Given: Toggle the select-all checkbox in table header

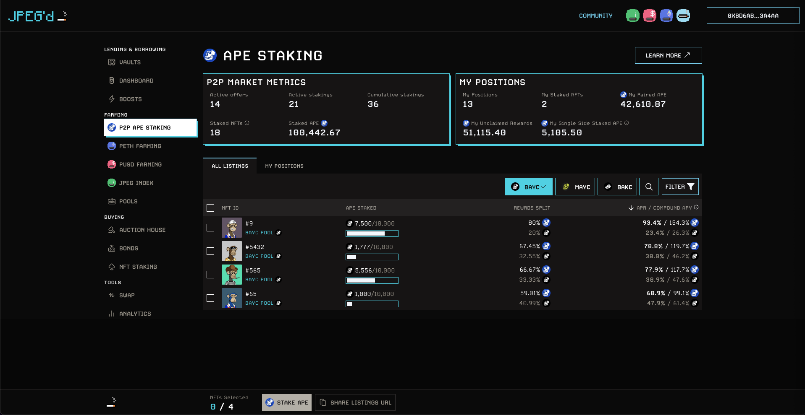Looking at the screenshot, I should click(210, 208).
